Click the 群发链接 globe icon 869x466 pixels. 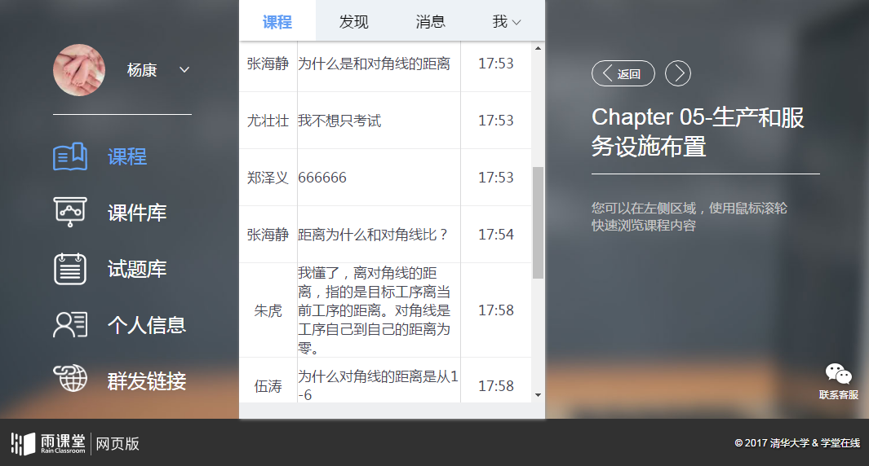point(70,379)
